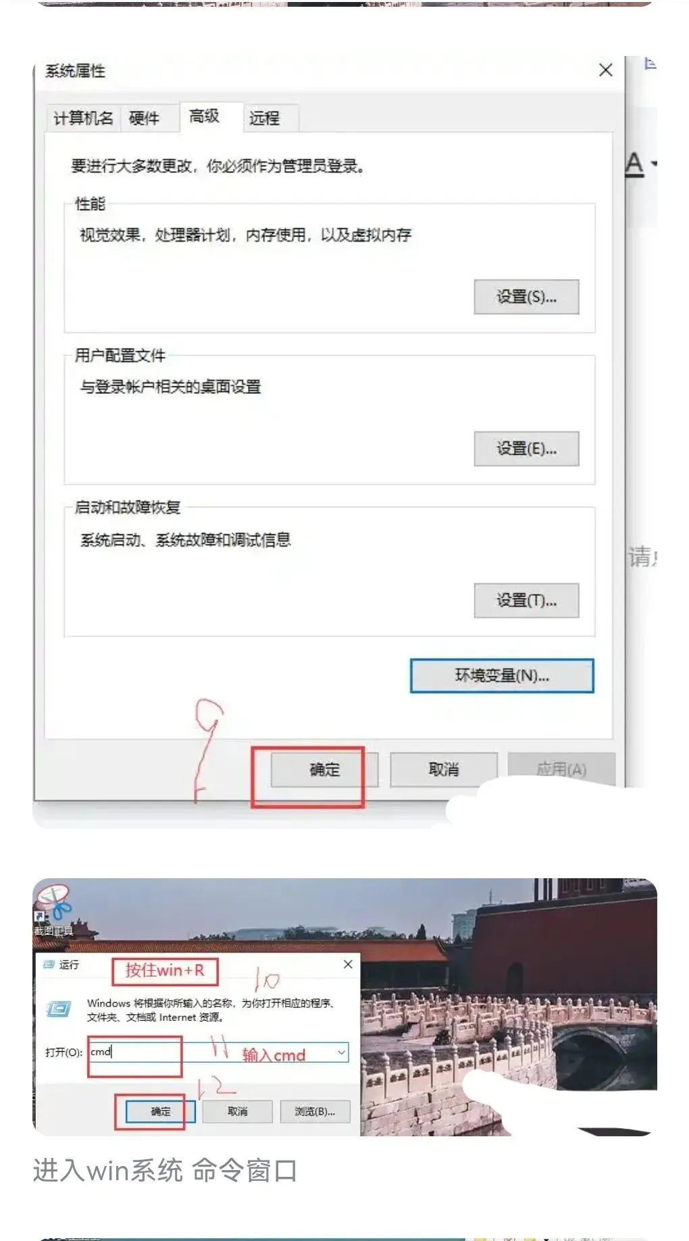Close the 运行 dialog window
The image size is (689, 1241).
pyautogui.click(x=348, y=964)
